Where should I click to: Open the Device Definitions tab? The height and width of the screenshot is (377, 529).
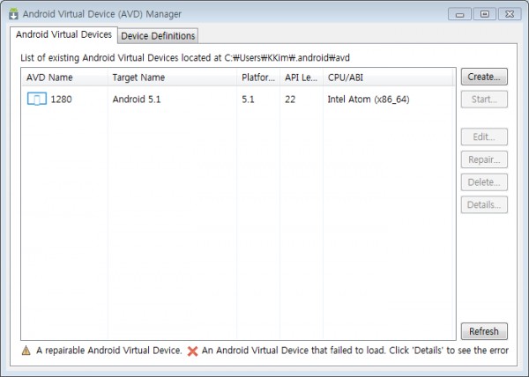(x=158, y=36)
